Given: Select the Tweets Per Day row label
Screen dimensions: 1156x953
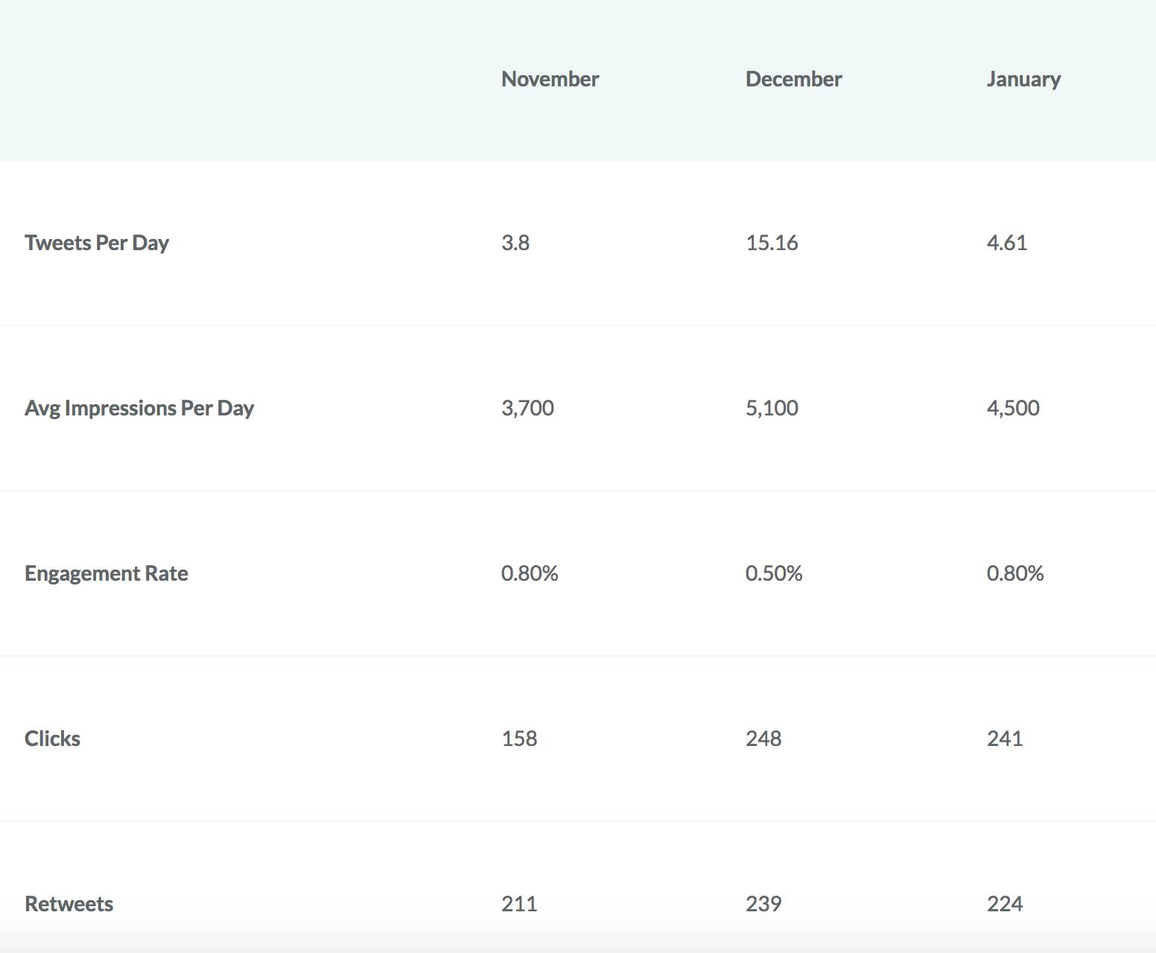Looking at the screenshot, I should (x=97, y=243).
